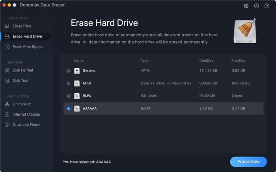Screen dimensions: 276x172
Task: Click the TotalSize column header
Action: tap(206, 61)
